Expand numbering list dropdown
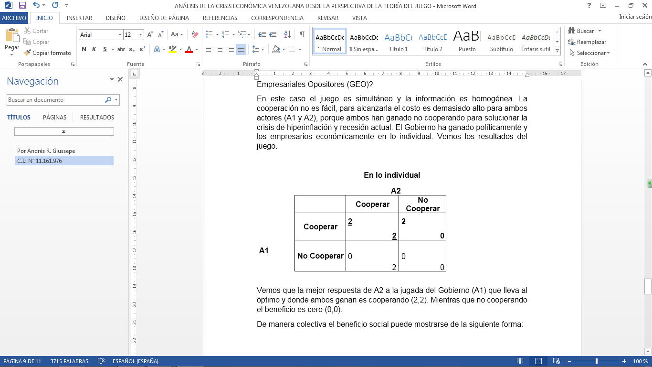The image size is (652, 367). point(233,35)
